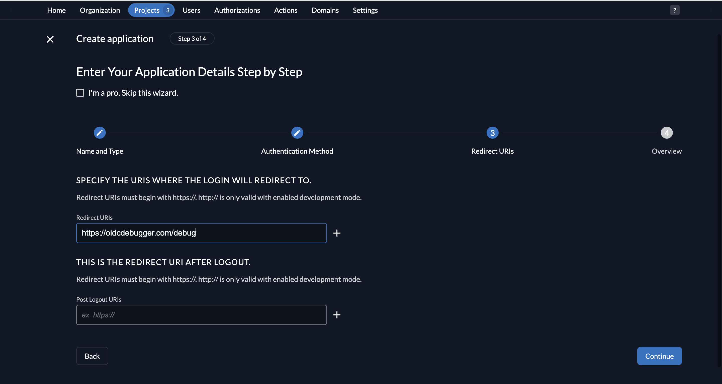Click the Continue button
The width and height of the screenshot is (722, 384).
(659, 356)
